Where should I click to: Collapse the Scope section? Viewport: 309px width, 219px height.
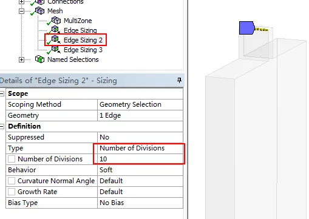point(2,93)
